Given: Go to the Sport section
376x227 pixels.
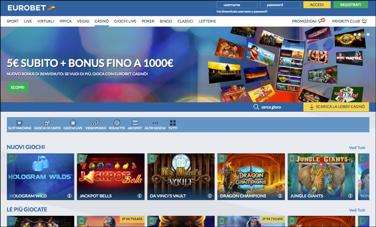Looking at the screenshot, I should click(13, 21).
